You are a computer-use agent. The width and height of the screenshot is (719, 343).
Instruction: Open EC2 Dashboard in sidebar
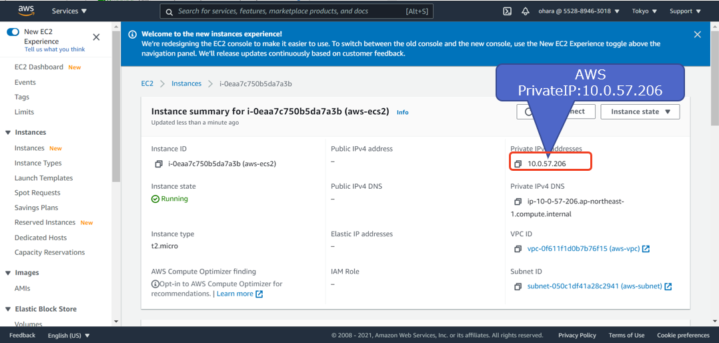pyautogui.click(x=39, y=67)
